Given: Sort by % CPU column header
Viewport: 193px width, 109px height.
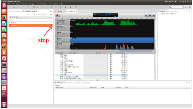Looking at the screenshot, I should pos(98,53).
